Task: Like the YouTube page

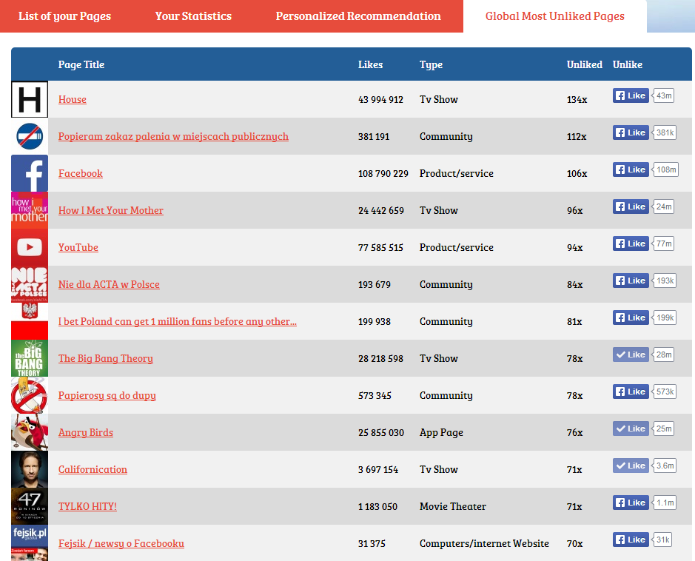Action: (x=631, y=243)
